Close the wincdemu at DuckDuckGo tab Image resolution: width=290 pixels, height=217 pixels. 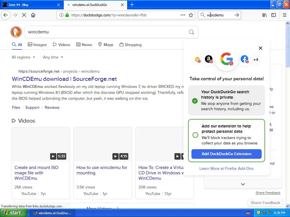tap(122, 5)
